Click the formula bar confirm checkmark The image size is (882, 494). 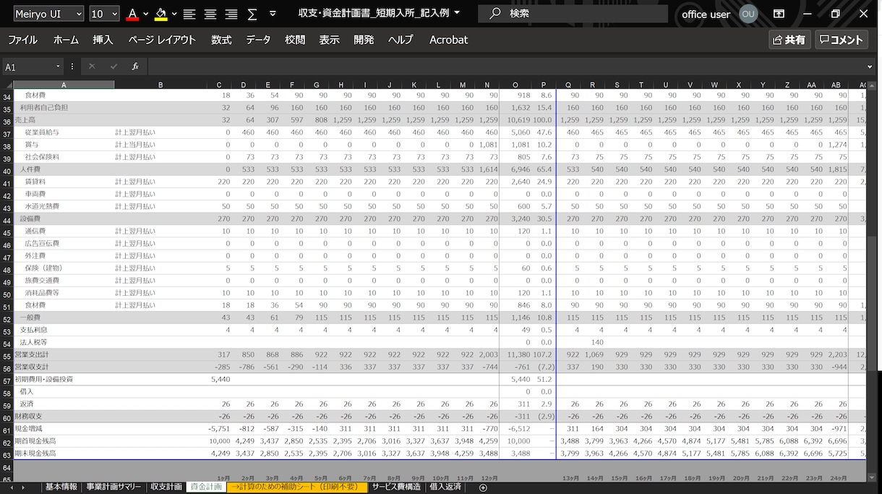[x=114, y=67]
